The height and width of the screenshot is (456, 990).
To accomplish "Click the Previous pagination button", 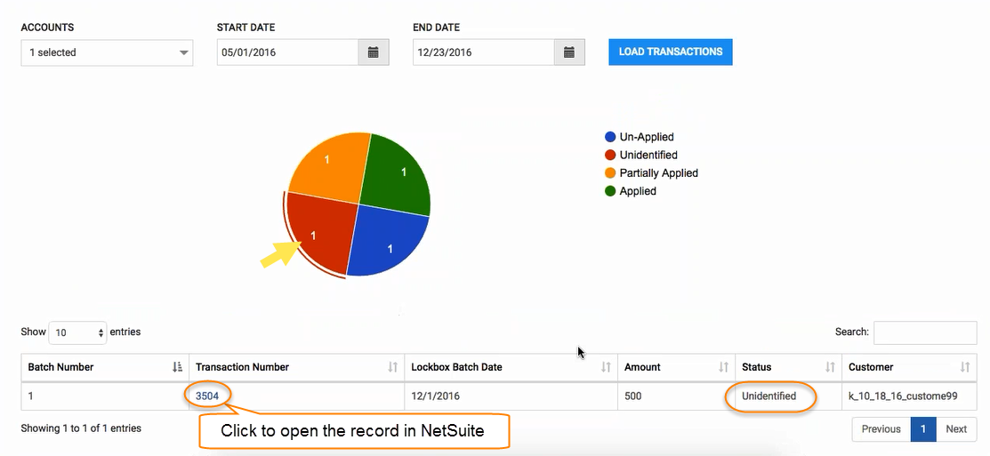I will point(881,428).
